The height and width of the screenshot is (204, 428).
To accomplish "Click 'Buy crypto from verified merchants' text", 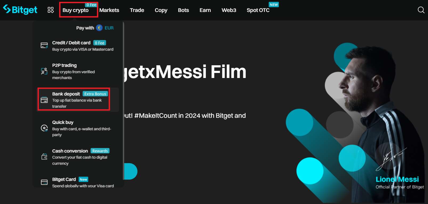I will 74,75.
